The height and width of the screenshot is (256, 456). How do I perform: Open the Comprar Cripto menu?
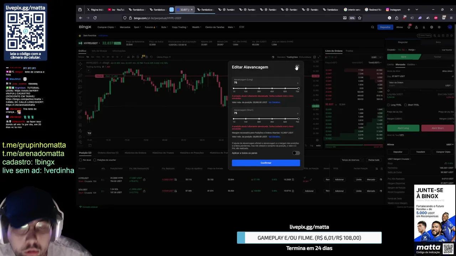pyautogui.click(x=107, y=27)
